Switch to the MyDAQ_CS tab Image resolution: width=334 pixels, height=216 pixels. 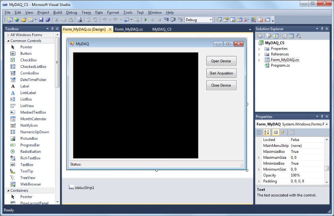pyautogui.click(x=162, y=29)
